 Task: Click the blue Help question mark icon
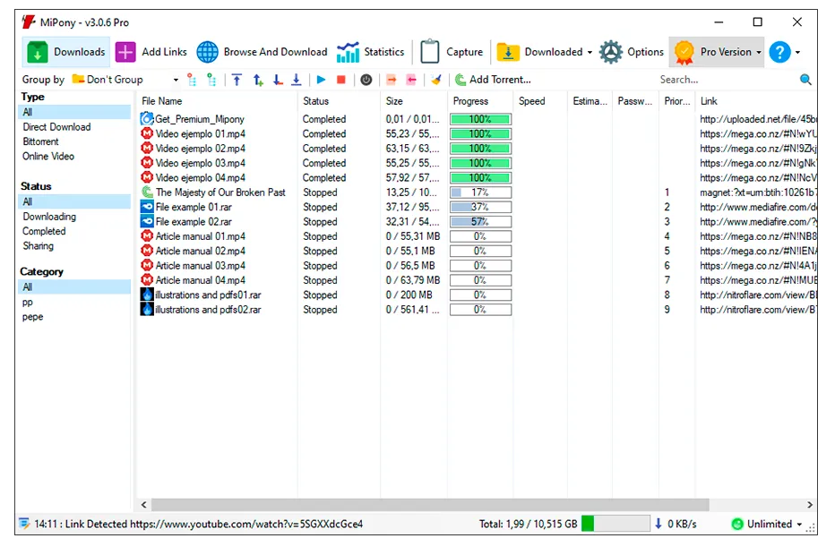779,52
